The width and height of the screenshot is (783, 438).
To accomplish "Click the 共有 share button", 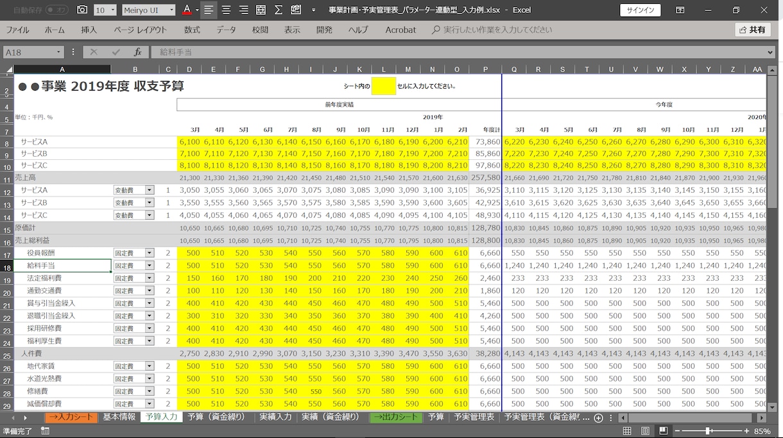I will pyautogui.click(x=753, y=30).
